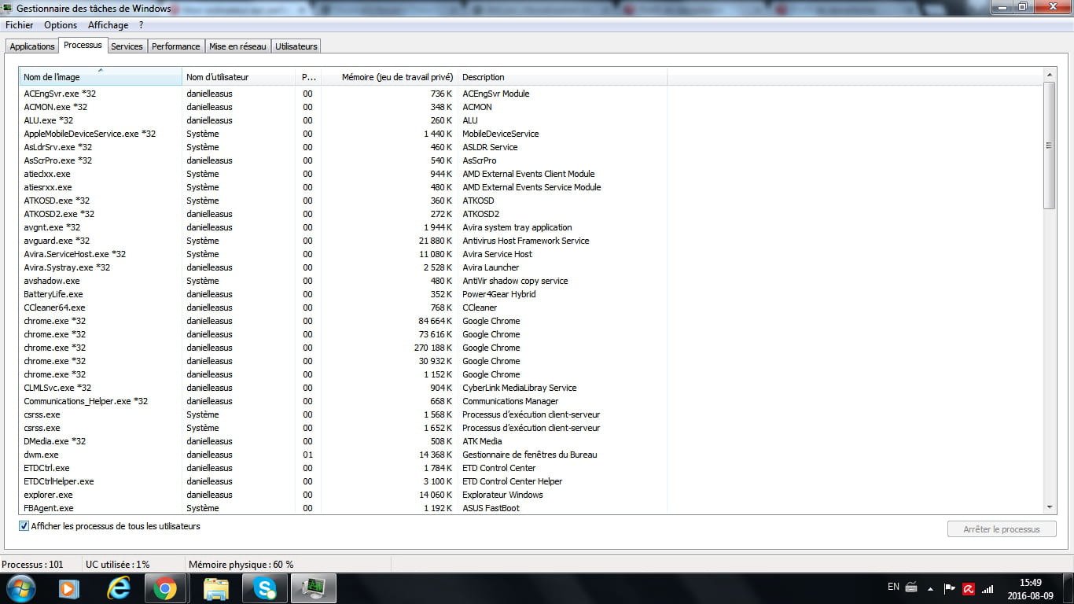Click the process list scrollbar up arrow

[x=1050, y=75]
